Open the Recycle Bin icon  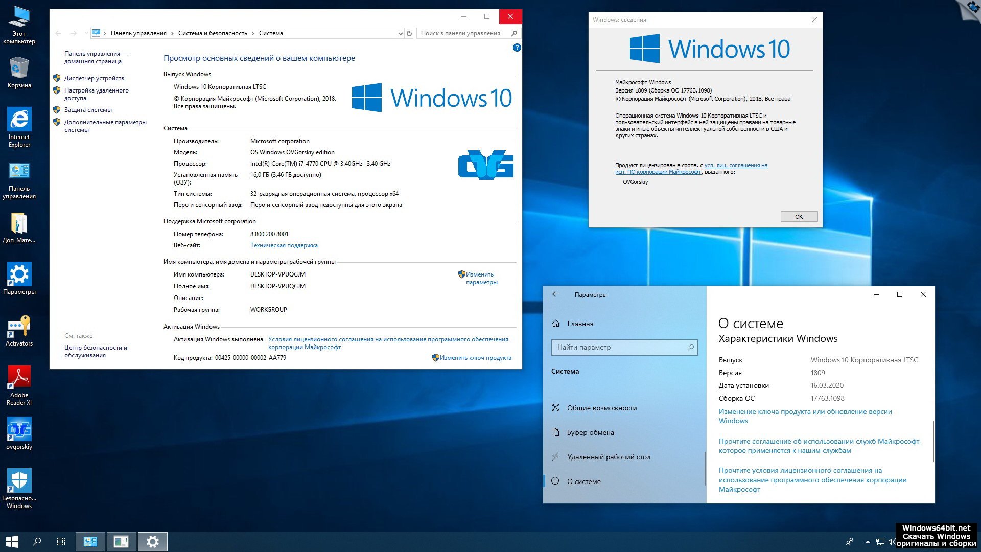(19, 68)
